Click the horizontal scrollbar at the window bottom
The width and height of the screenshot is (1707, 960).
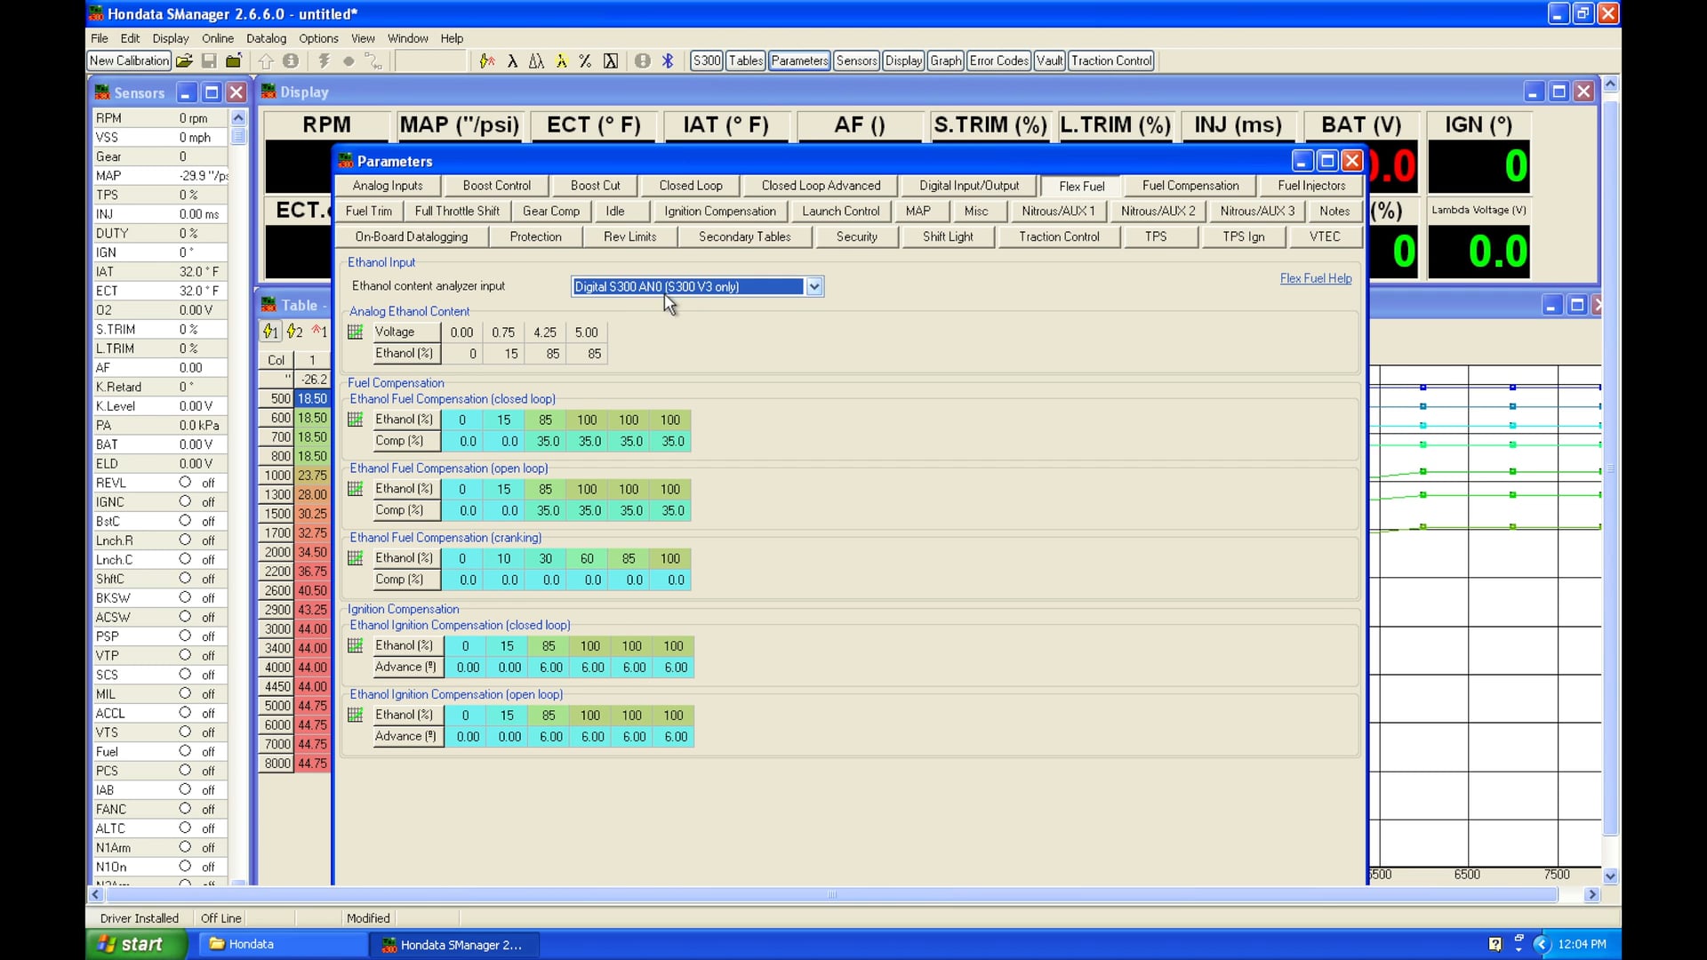coord(831,895)
